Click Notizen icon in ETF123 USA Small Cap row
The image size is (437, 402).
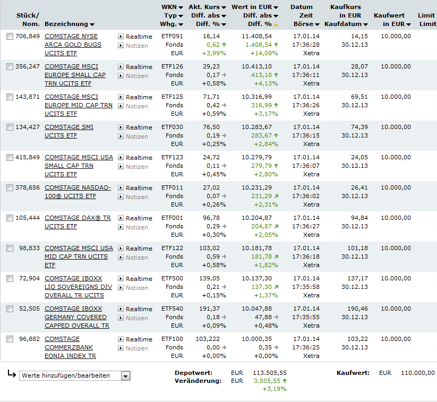pyautogui.click(x=121, y=166)
